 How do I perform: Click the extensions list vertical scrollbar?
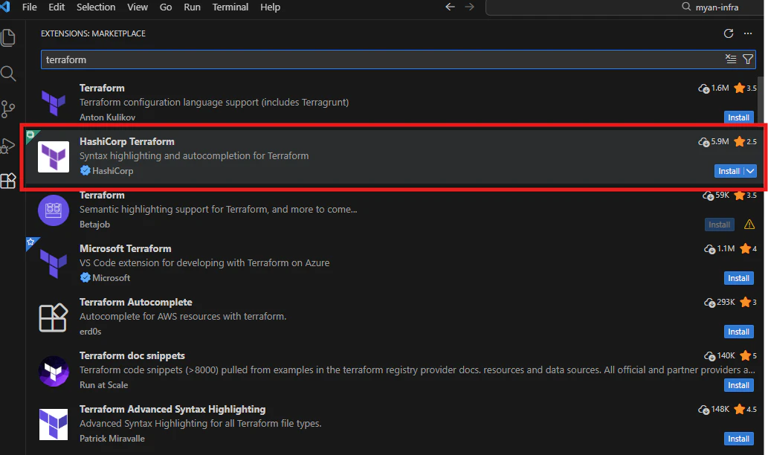pos(761,99)
